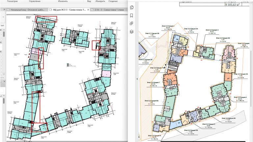The width and height of the screenshot is (253, 142).
Task: Click the properties palette scroll-up arrow
Action: (x=4, y=30)
